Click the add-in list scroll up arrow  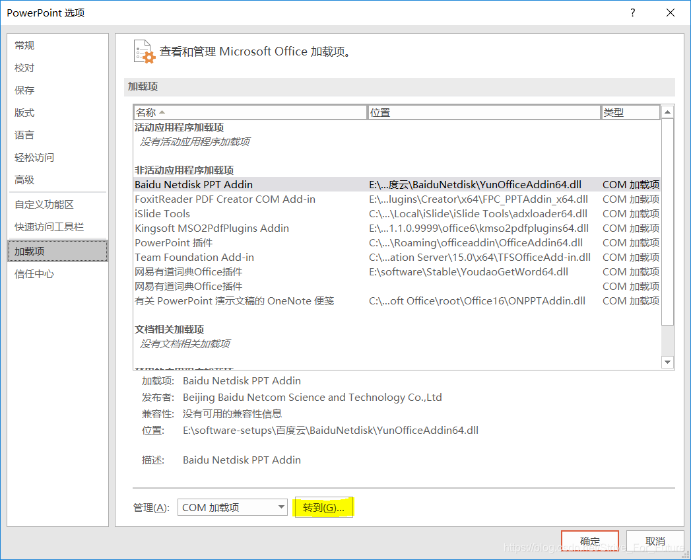668,112
